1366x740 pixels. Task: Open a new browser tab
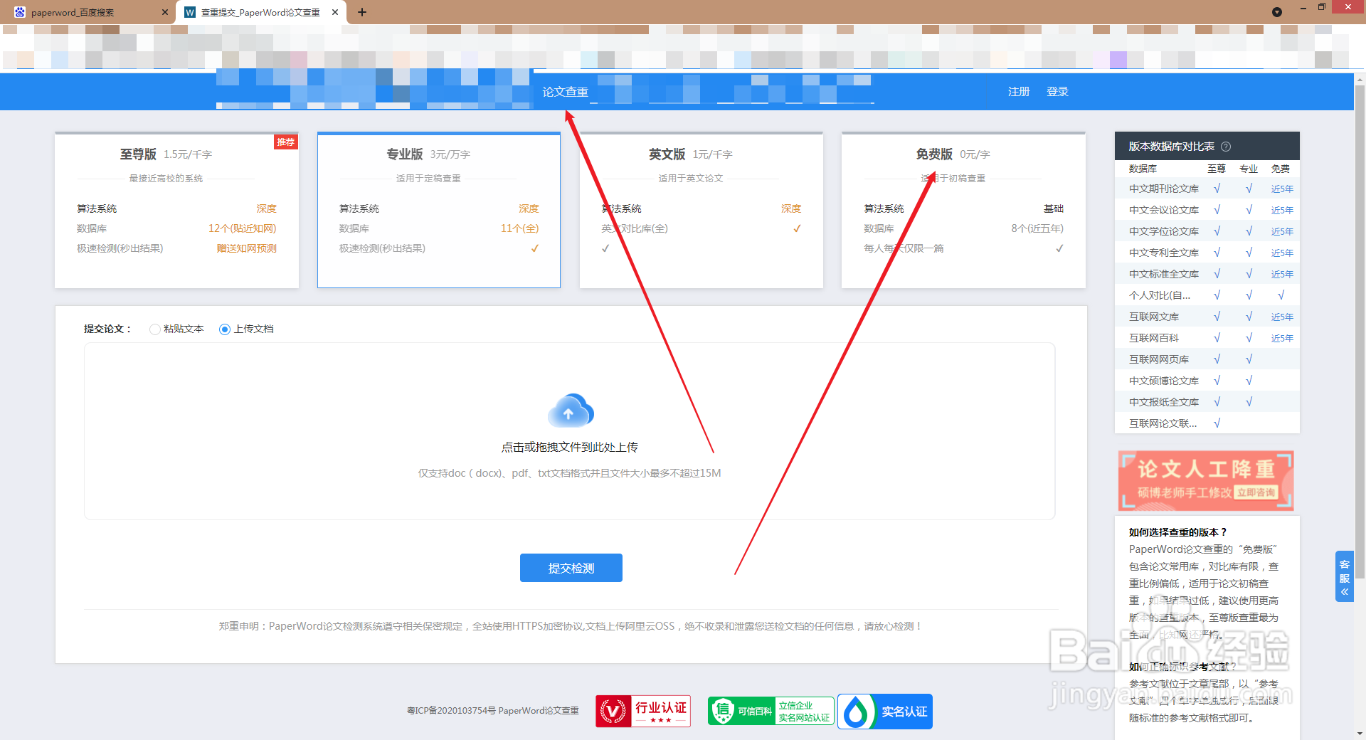point(361,12)
